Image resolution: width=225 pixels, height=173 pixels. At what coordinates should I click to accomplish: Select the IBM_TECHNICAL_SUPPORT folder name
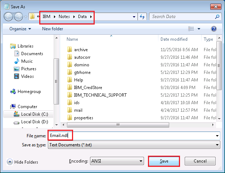[100, 95]
